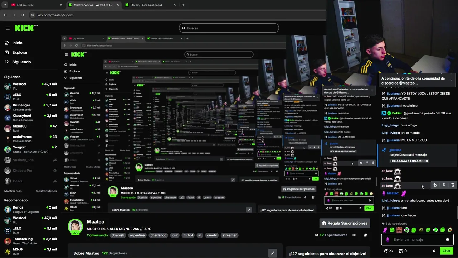The width and height of the screenshot is (458, 258).
Task: Open M2cG in Recomendado list
Action: click(30, 251)
